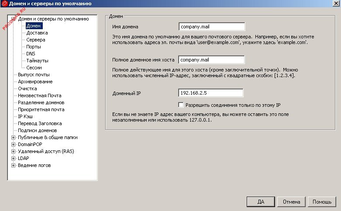
Task: Expand the DomainPOP tree node
Action: click(x=14, y=144)
